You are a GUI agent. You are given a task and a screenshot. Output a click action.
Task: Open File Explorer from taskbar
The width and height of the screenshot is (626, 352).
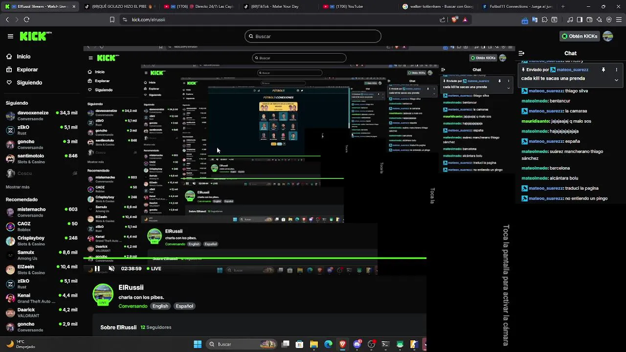coord(314,344)
